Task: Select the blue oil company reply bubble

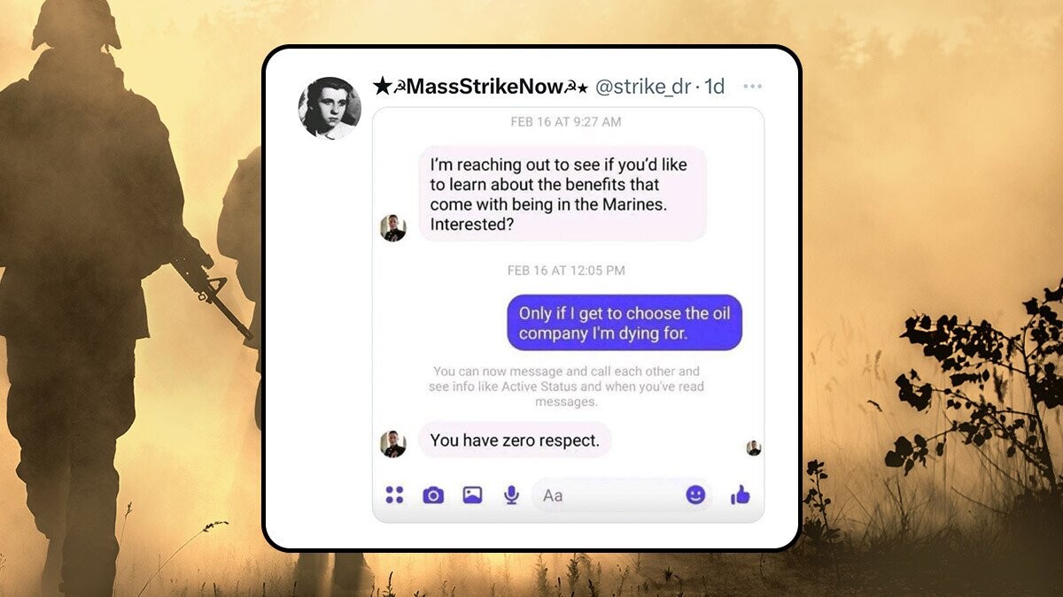Action: coord(625,323)
